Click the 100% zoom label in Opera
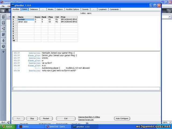172x129 pixels. pos(165,123)
